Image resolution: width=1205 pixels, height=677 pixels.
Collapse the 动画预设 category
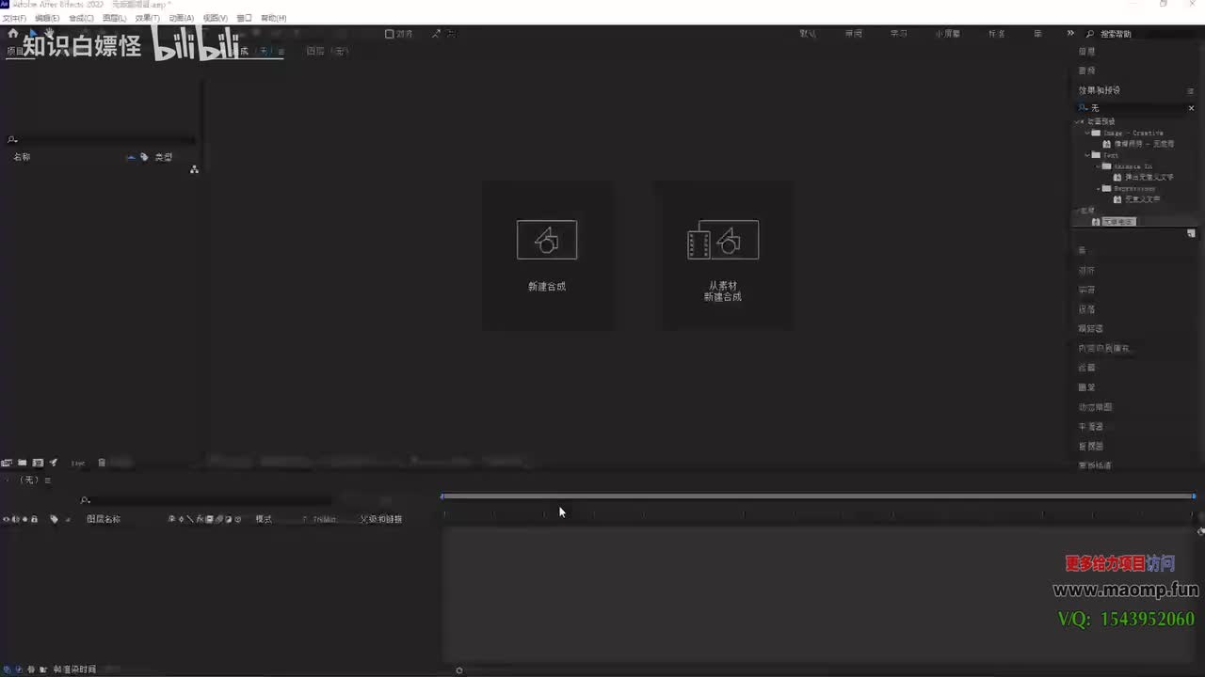[x=1078, y=121]
